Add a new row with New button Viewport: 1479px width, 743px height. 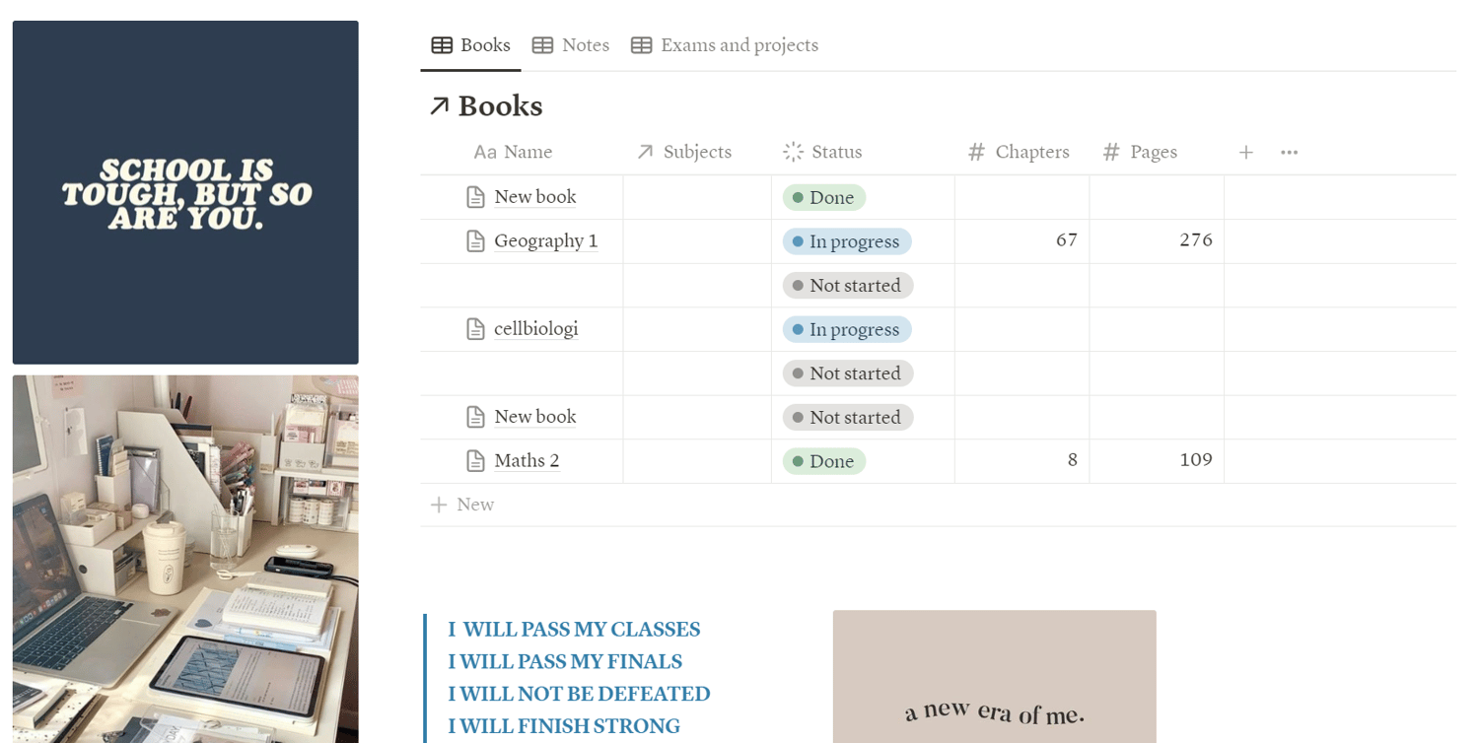(463, 505)
